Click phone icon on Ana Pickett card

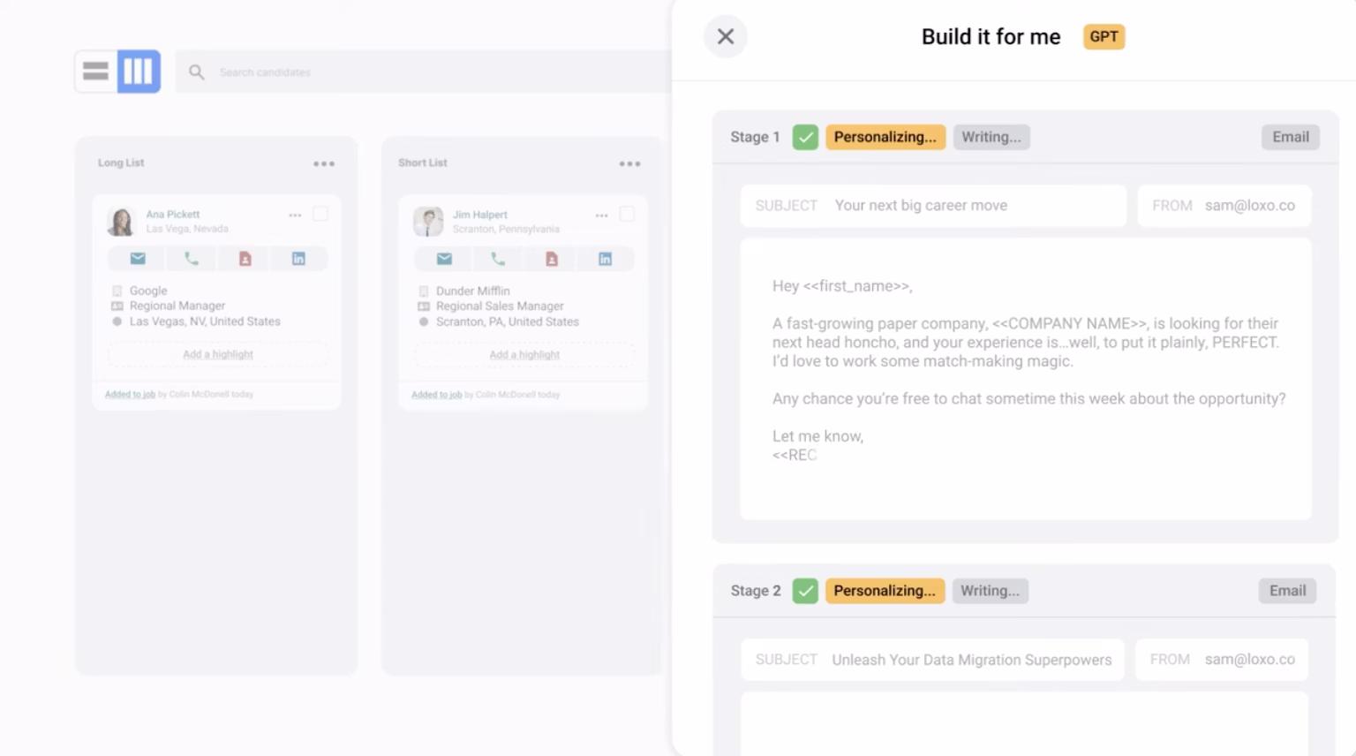point(192,259)
